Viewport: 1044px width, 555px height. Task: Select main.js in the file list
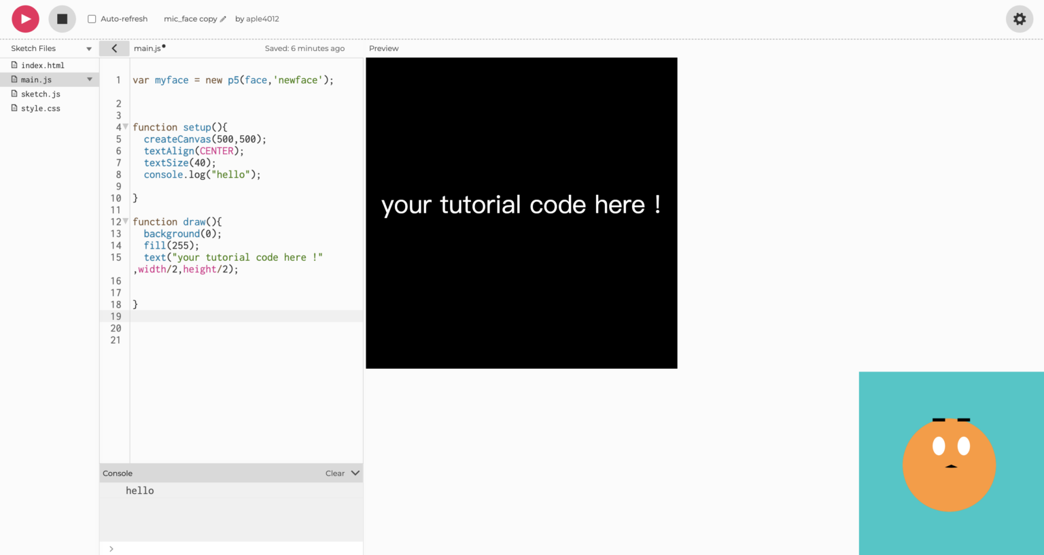click(37, 79)
